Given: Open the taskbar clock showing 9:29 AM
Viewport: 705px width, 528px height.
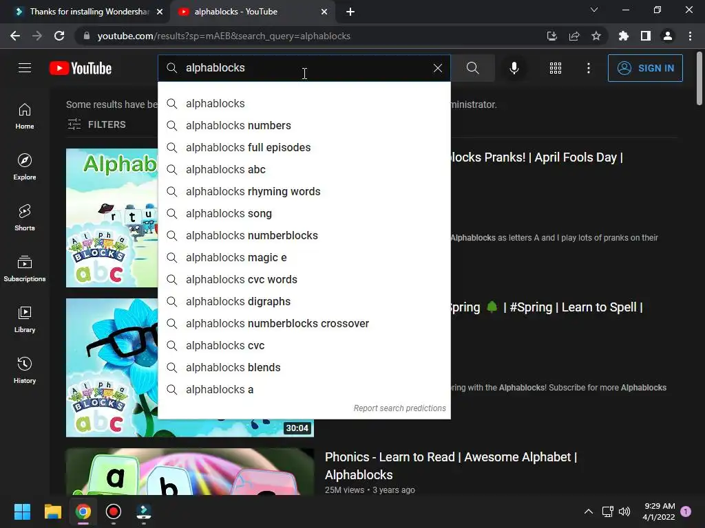Looking at the screenshot, I should click(659, 511).
